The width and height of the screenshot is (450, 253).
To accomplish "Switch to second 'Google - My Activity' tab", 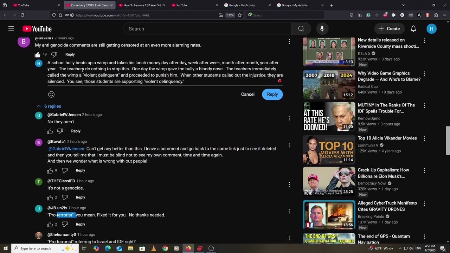I will 300,5.
